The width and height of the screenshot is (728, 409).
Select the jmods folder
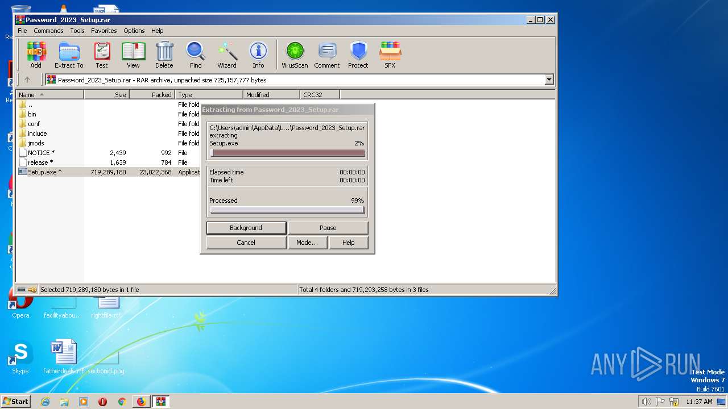click(31, 143)
